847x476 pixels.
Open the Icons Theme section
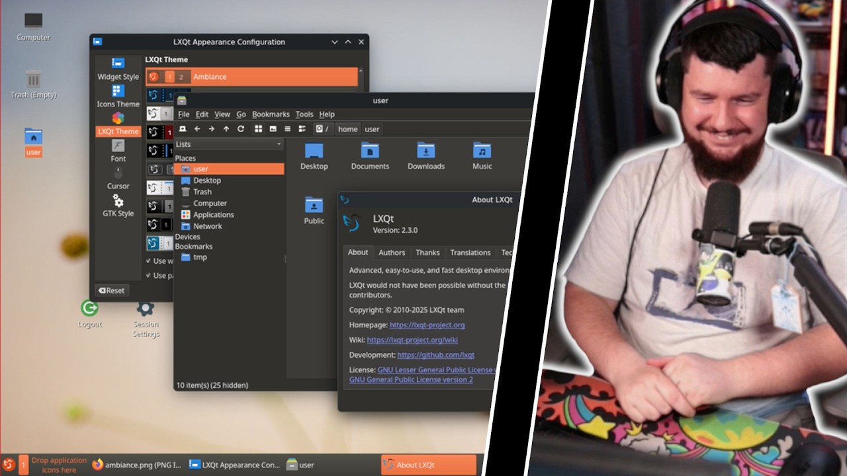click(118, 96)
